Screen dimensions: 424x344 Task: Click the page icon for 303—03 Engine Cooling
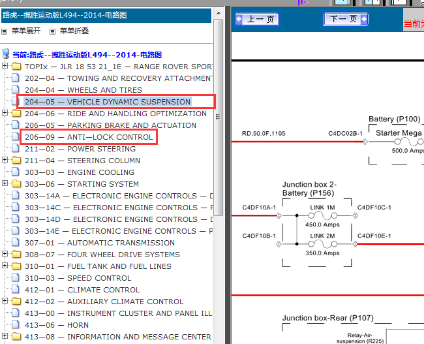click(16, 172)
